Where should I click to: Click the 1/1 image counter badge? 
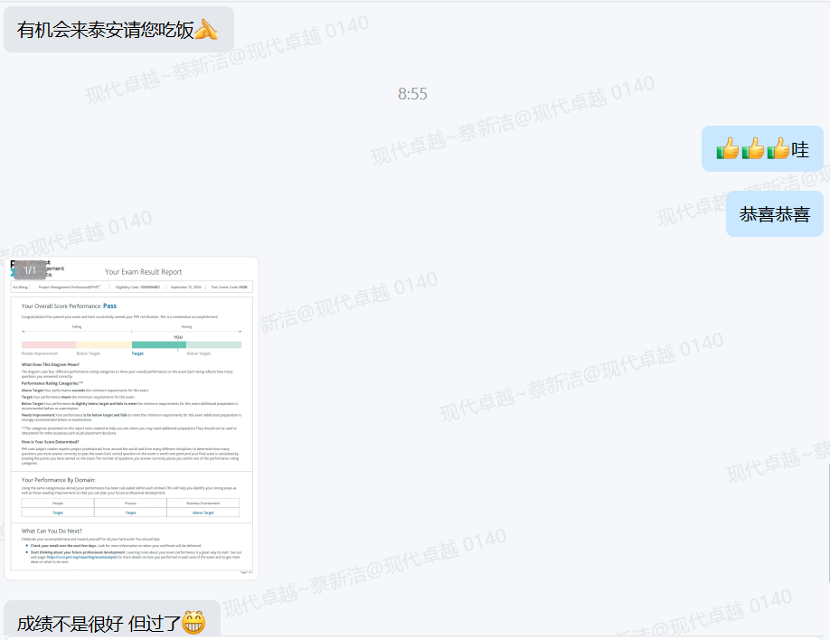(x=30, y=270)
